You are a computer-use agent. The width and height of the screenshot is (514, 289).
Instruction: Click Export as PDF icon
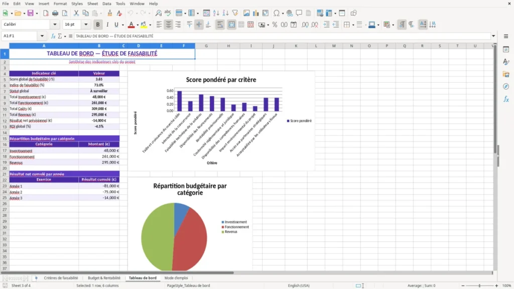(46, 13)
